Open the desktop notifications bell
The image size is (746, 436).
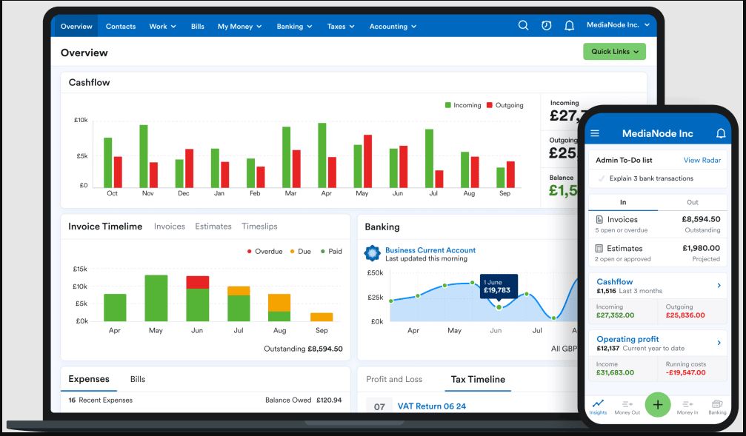click(x=569, y=26)
